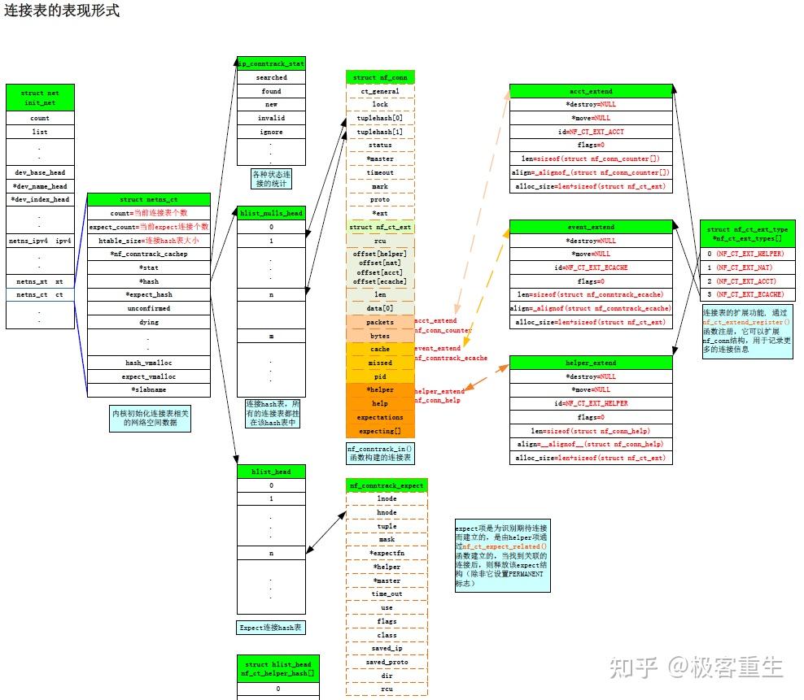Click the helper_extend green header
This screenshot has height=700, width=804.
591,363
